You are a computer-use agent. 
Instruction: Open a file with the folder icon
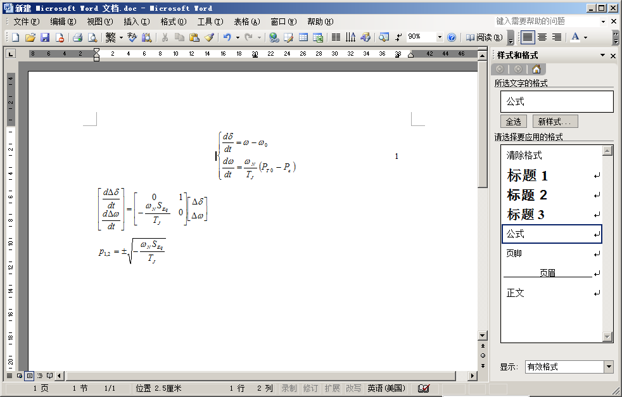[x=30, y=37]
